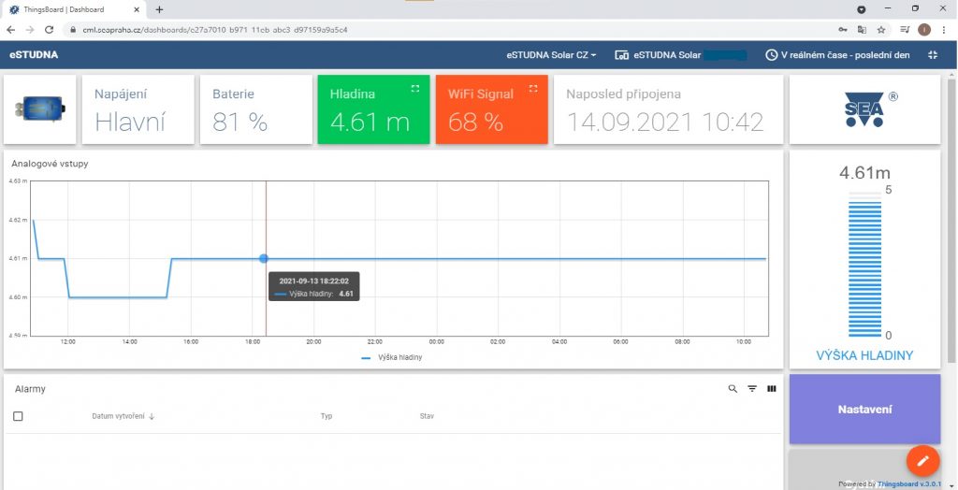Click the chart data point at 18:22
The height and width of the screenshot is (490, 958).
click(x=263, y=258)
